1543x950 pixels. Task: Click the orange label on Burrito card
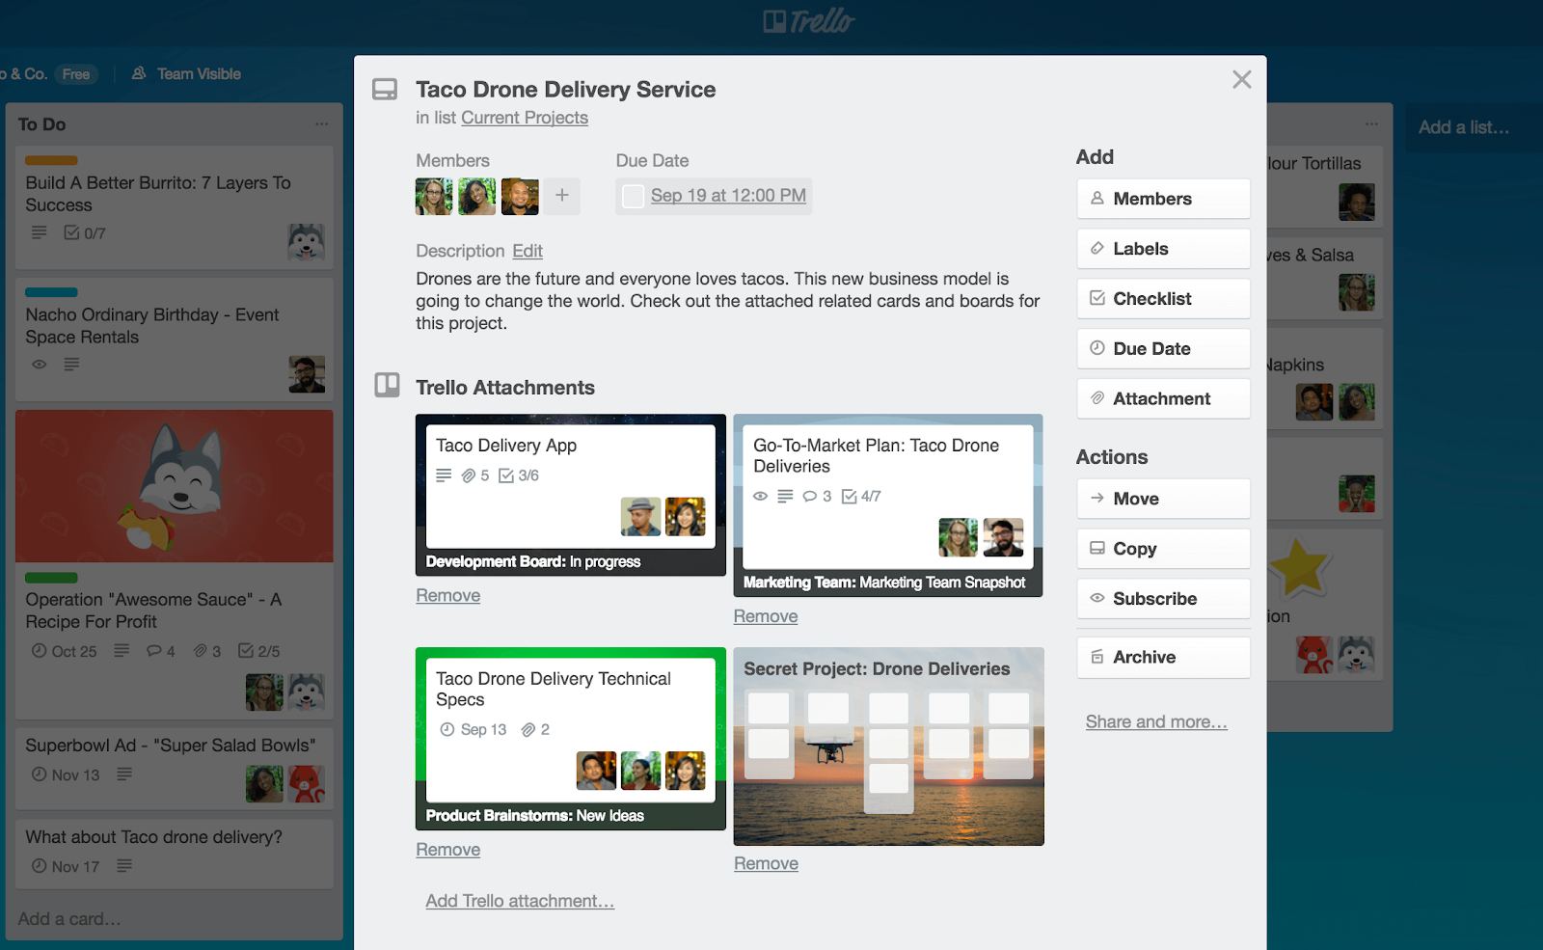pyautogui.click(x=51, y=160)
